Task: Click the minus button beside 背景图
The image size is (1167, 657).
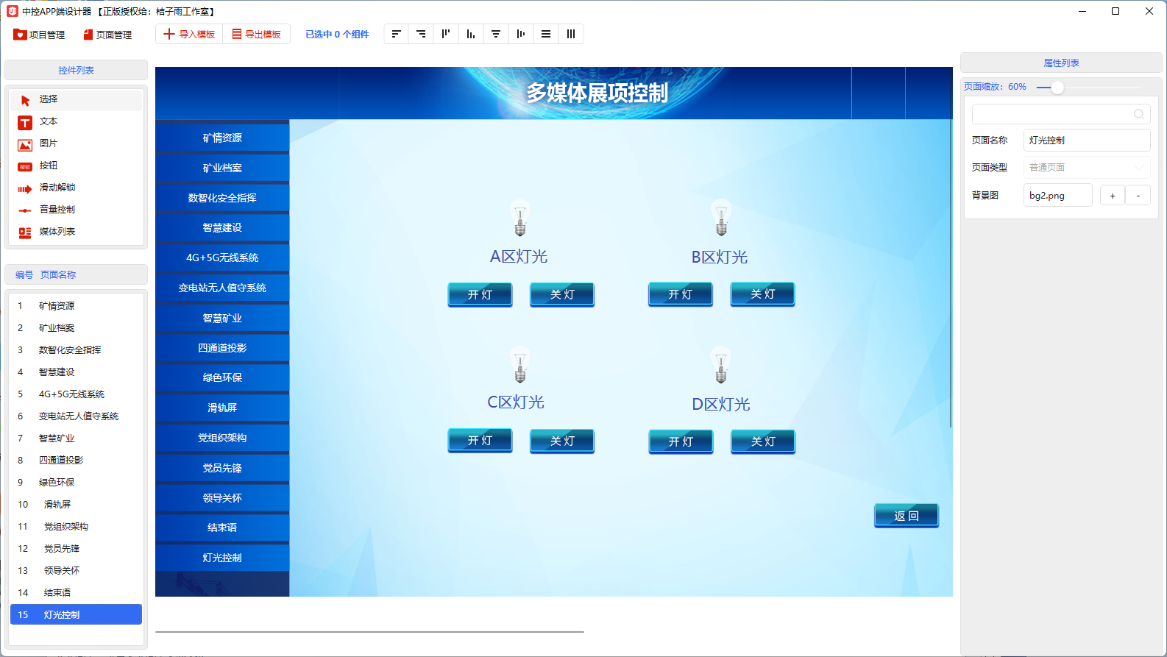Action: (1138, 195)
